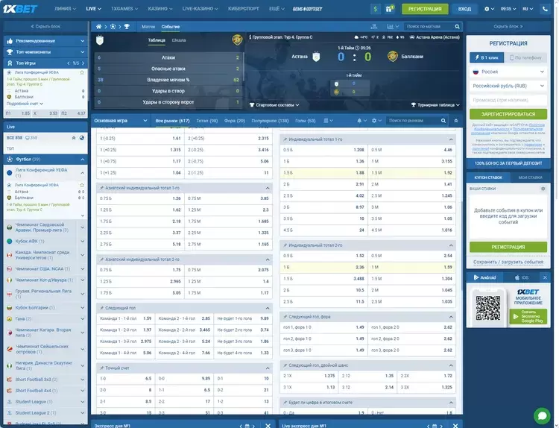Viewport: 559px width, 428px height.
Task: Open the КИБЕРСПОРТ section
Action: (244, 9)
